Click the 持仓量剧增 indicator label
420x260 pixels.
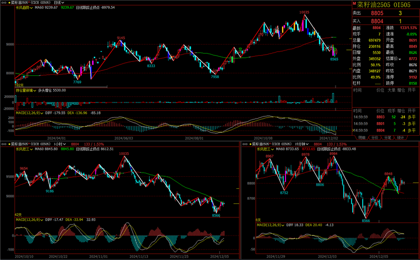pyautogui.click(x=27, y=90)
